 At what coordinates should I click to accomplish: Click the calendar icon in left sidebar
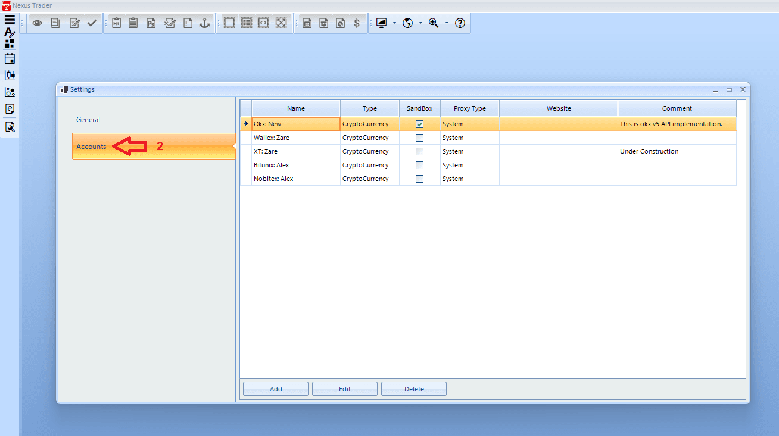[10, 58]
